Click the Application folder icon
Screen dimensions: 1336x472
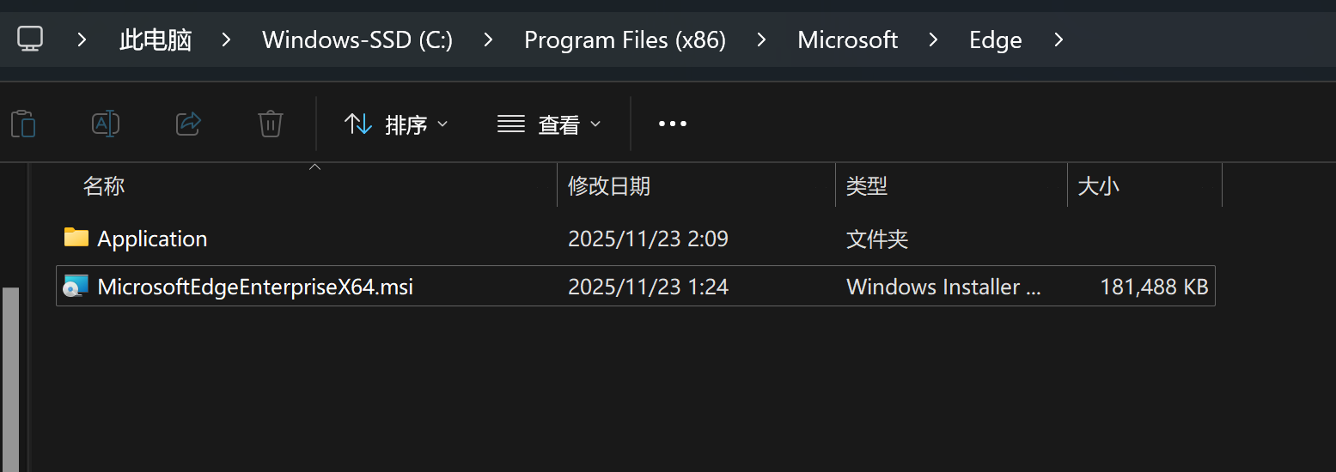(76, 238)
